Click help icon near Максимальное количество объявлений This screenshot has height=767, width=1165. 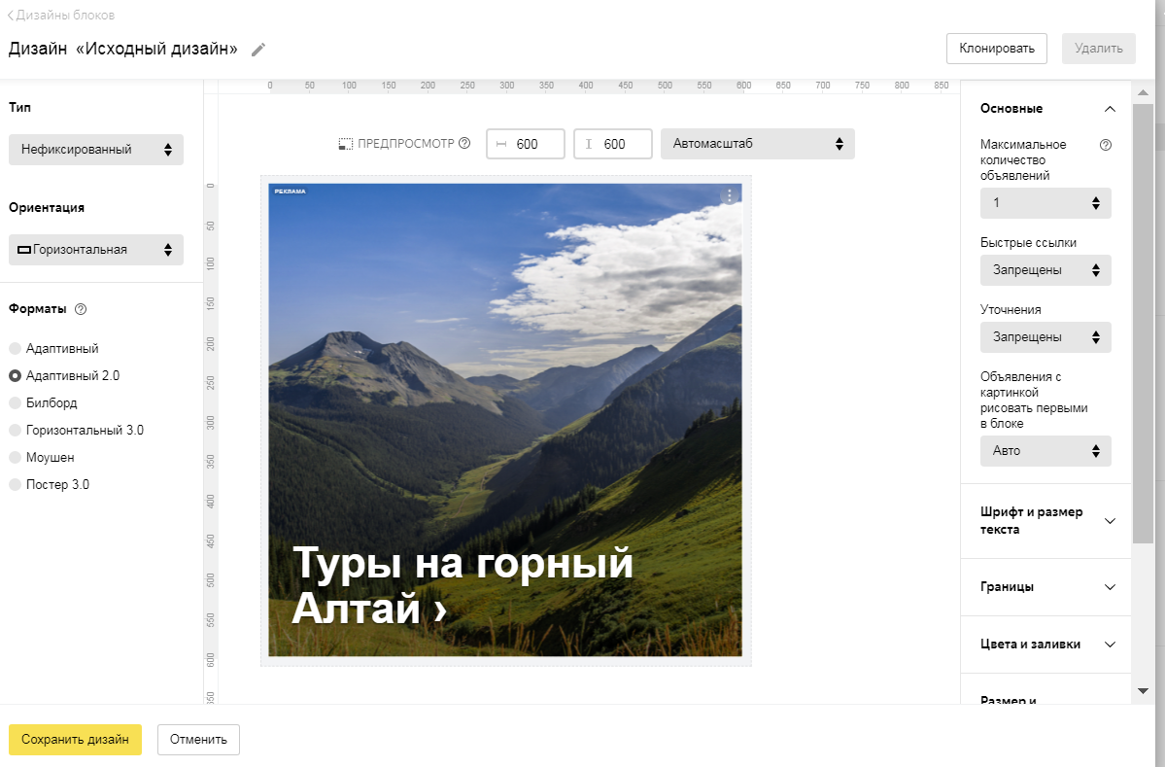coord(1105,145)
